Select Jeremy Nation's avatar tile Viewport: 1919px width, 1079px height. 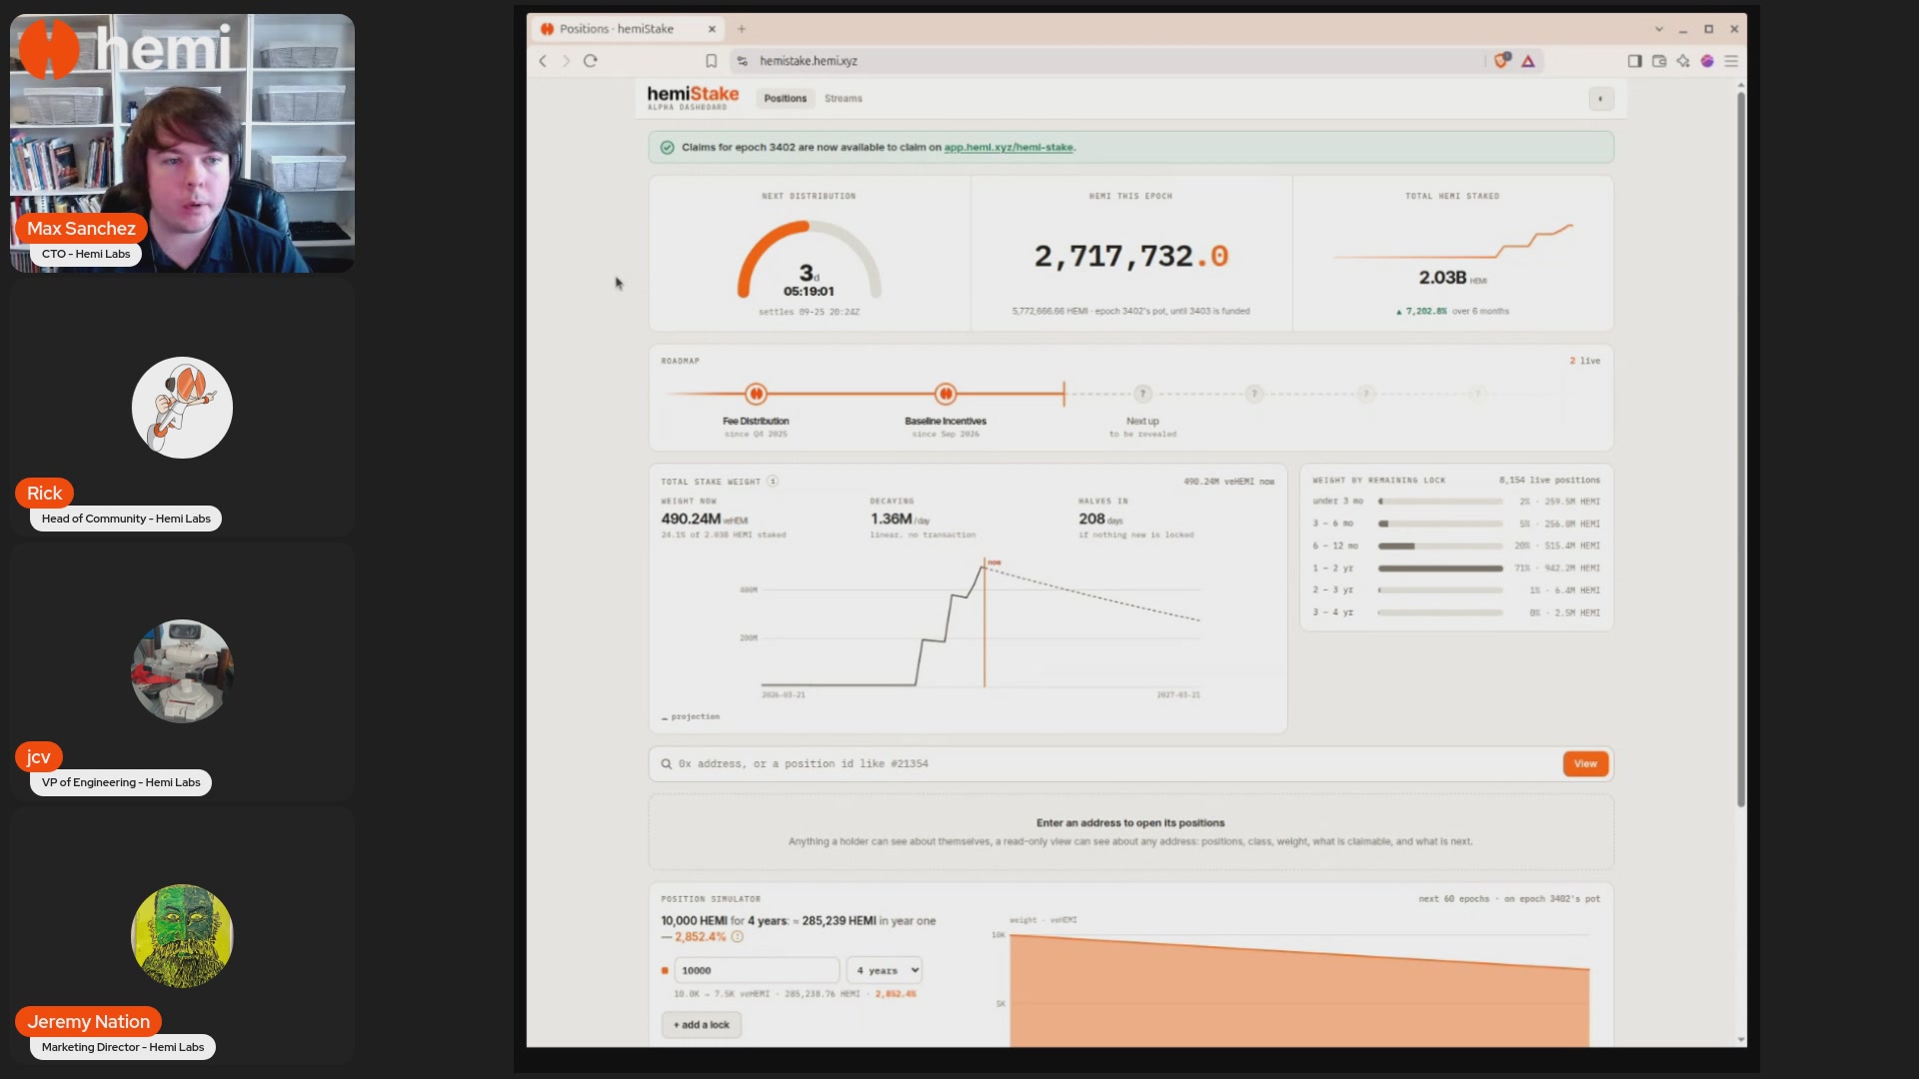tap(182, 936)
